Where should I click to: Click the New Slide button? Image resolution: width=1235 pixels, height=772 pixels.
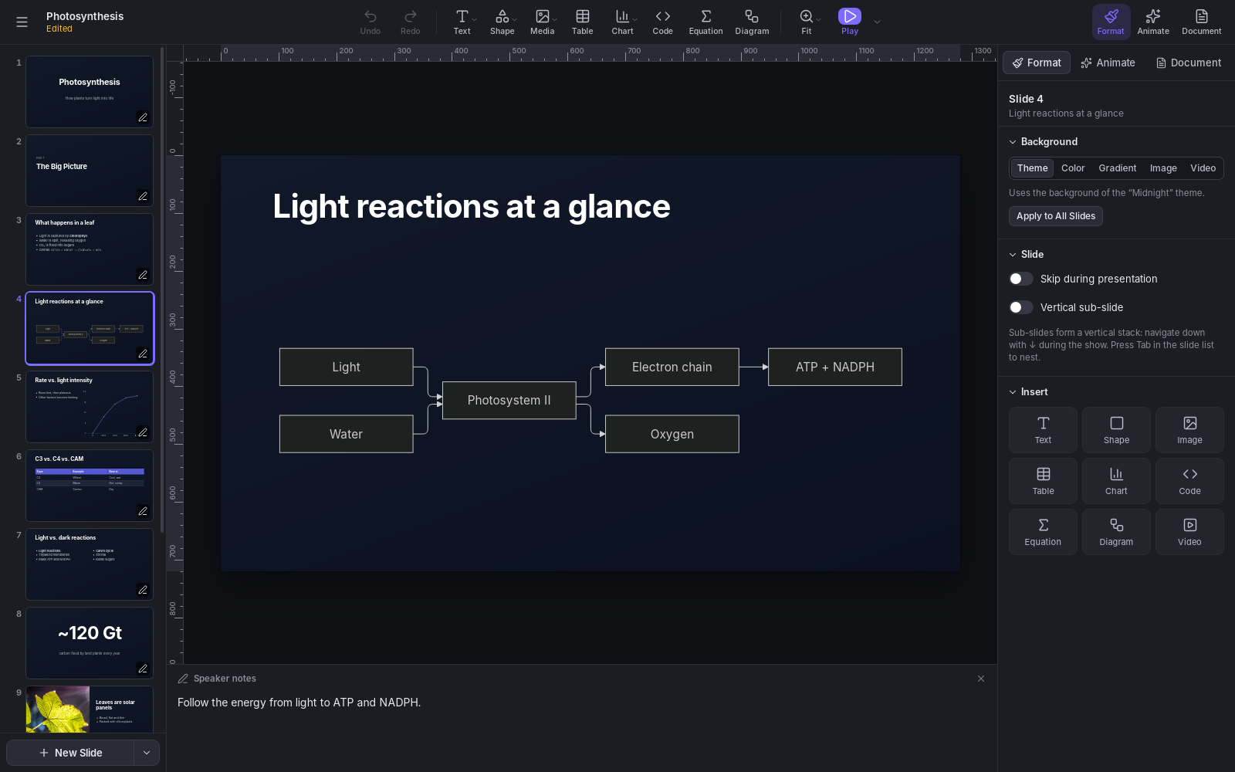coord(70,753)
